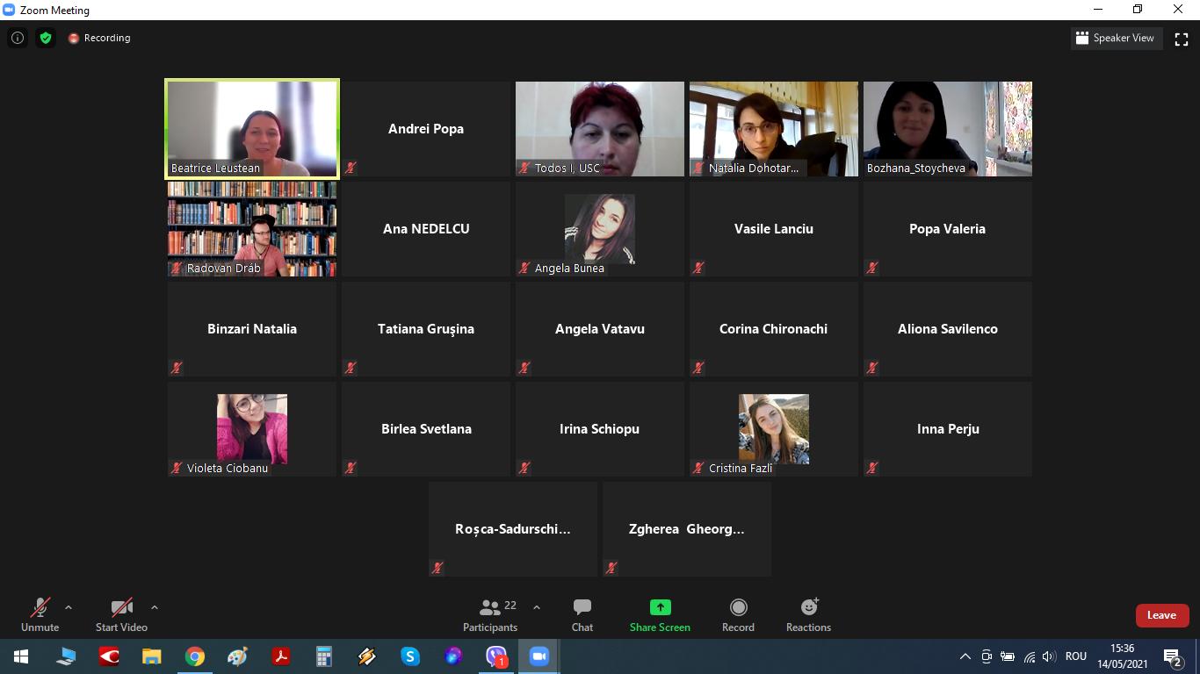This screenshot has width=1200, height=674.
Task: Click Angela Vatavu participant name
Action: pos(600,329)
